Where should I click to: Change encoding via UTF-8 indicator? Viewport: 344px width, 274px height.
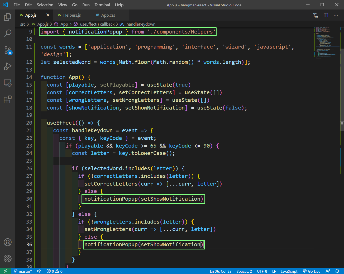tap(262, 271)
